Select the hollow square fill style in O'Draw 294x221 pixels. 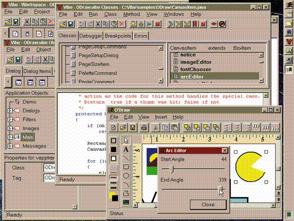click(x=113, y=141)
